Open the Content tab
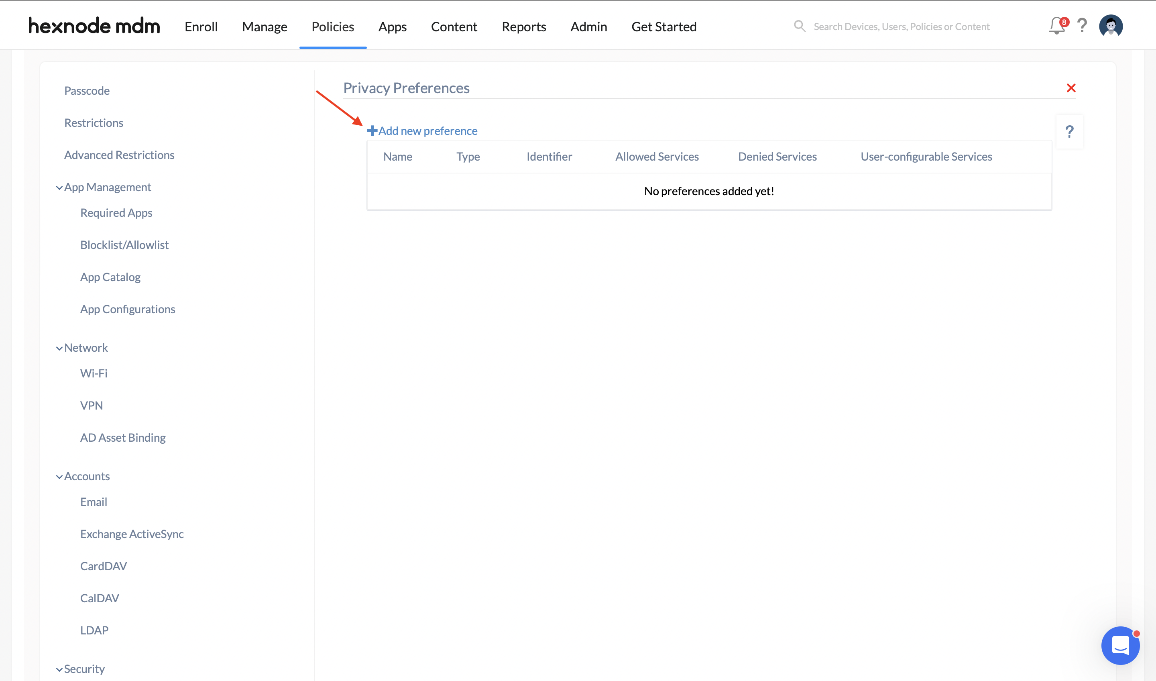The width and height of the screenshot is (1156, 681). 454,27
